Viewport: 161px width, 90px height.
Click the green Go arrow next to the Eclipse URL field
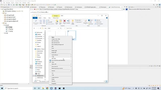pos(124,9)
